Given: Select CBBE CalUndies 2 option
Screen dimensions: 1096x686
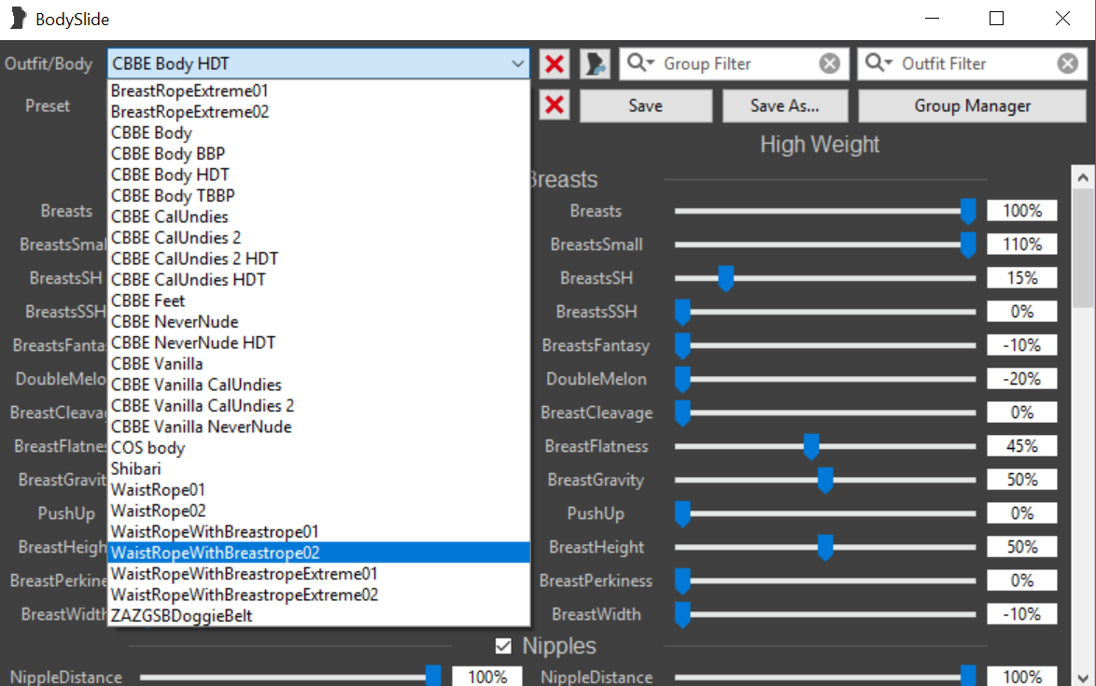Looking at the screenshot, I should pyautogui.click(x=318, y=237).
